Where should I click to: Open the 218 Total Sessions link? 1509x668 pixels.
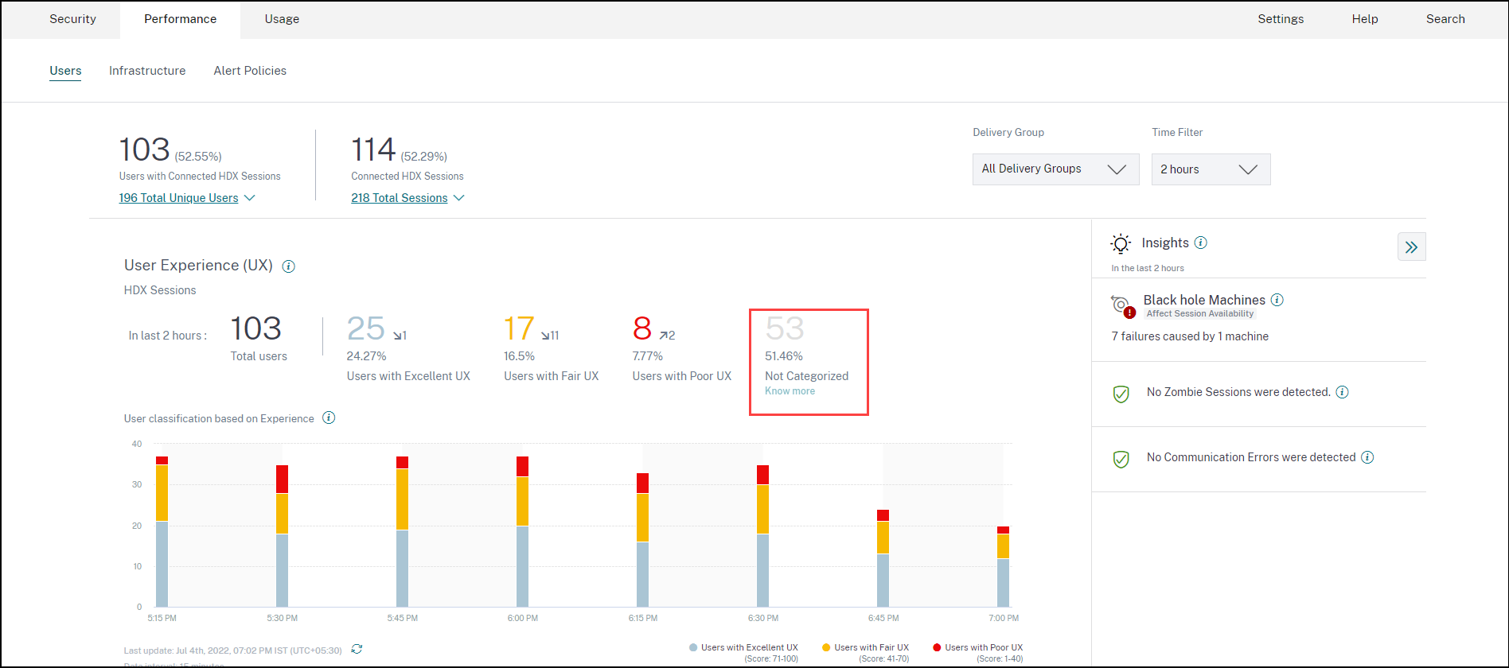tap(400, 198)
